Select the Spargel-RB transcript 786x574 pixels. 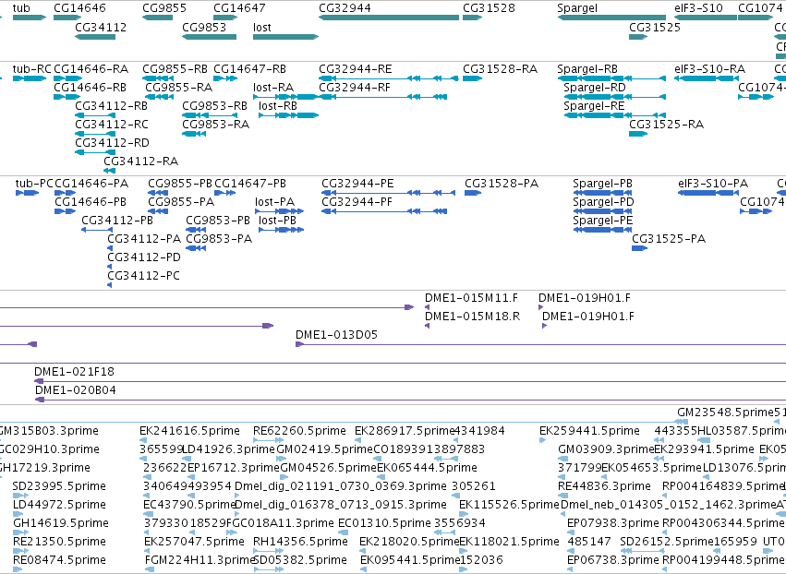(x=587, y=69)
